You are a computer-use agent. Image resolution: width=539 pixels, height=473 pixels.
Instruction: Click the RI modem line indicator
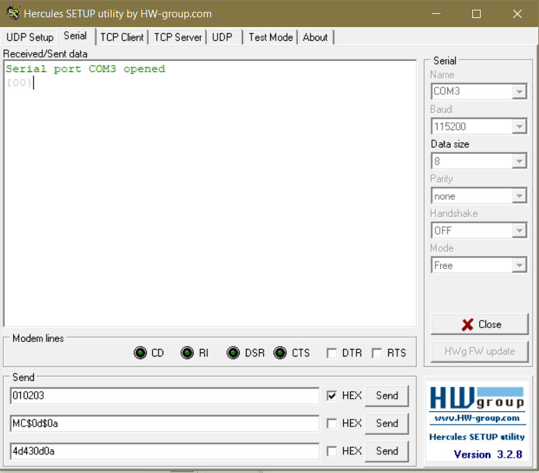[187, 352]
